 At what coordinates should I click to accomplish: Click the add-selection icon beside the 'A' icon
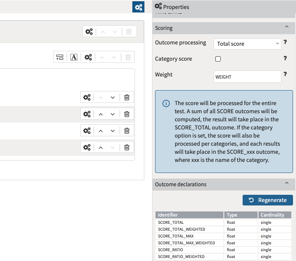[60, 57]
